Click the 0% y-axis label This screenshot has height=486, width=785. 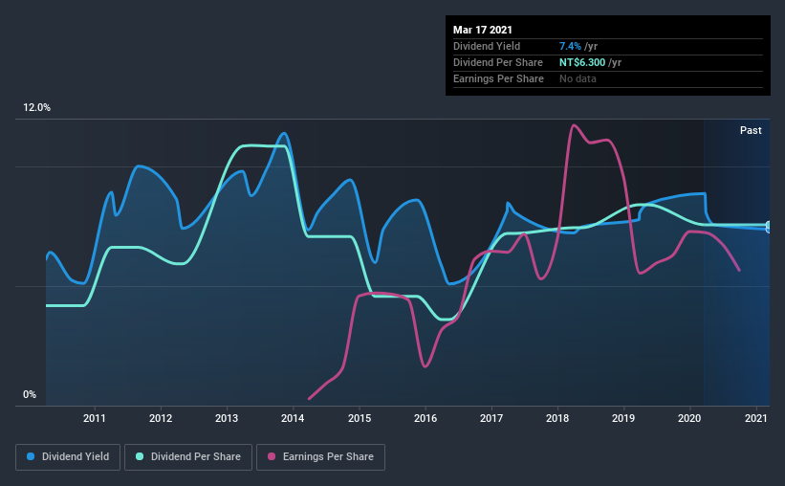[30, 395]
